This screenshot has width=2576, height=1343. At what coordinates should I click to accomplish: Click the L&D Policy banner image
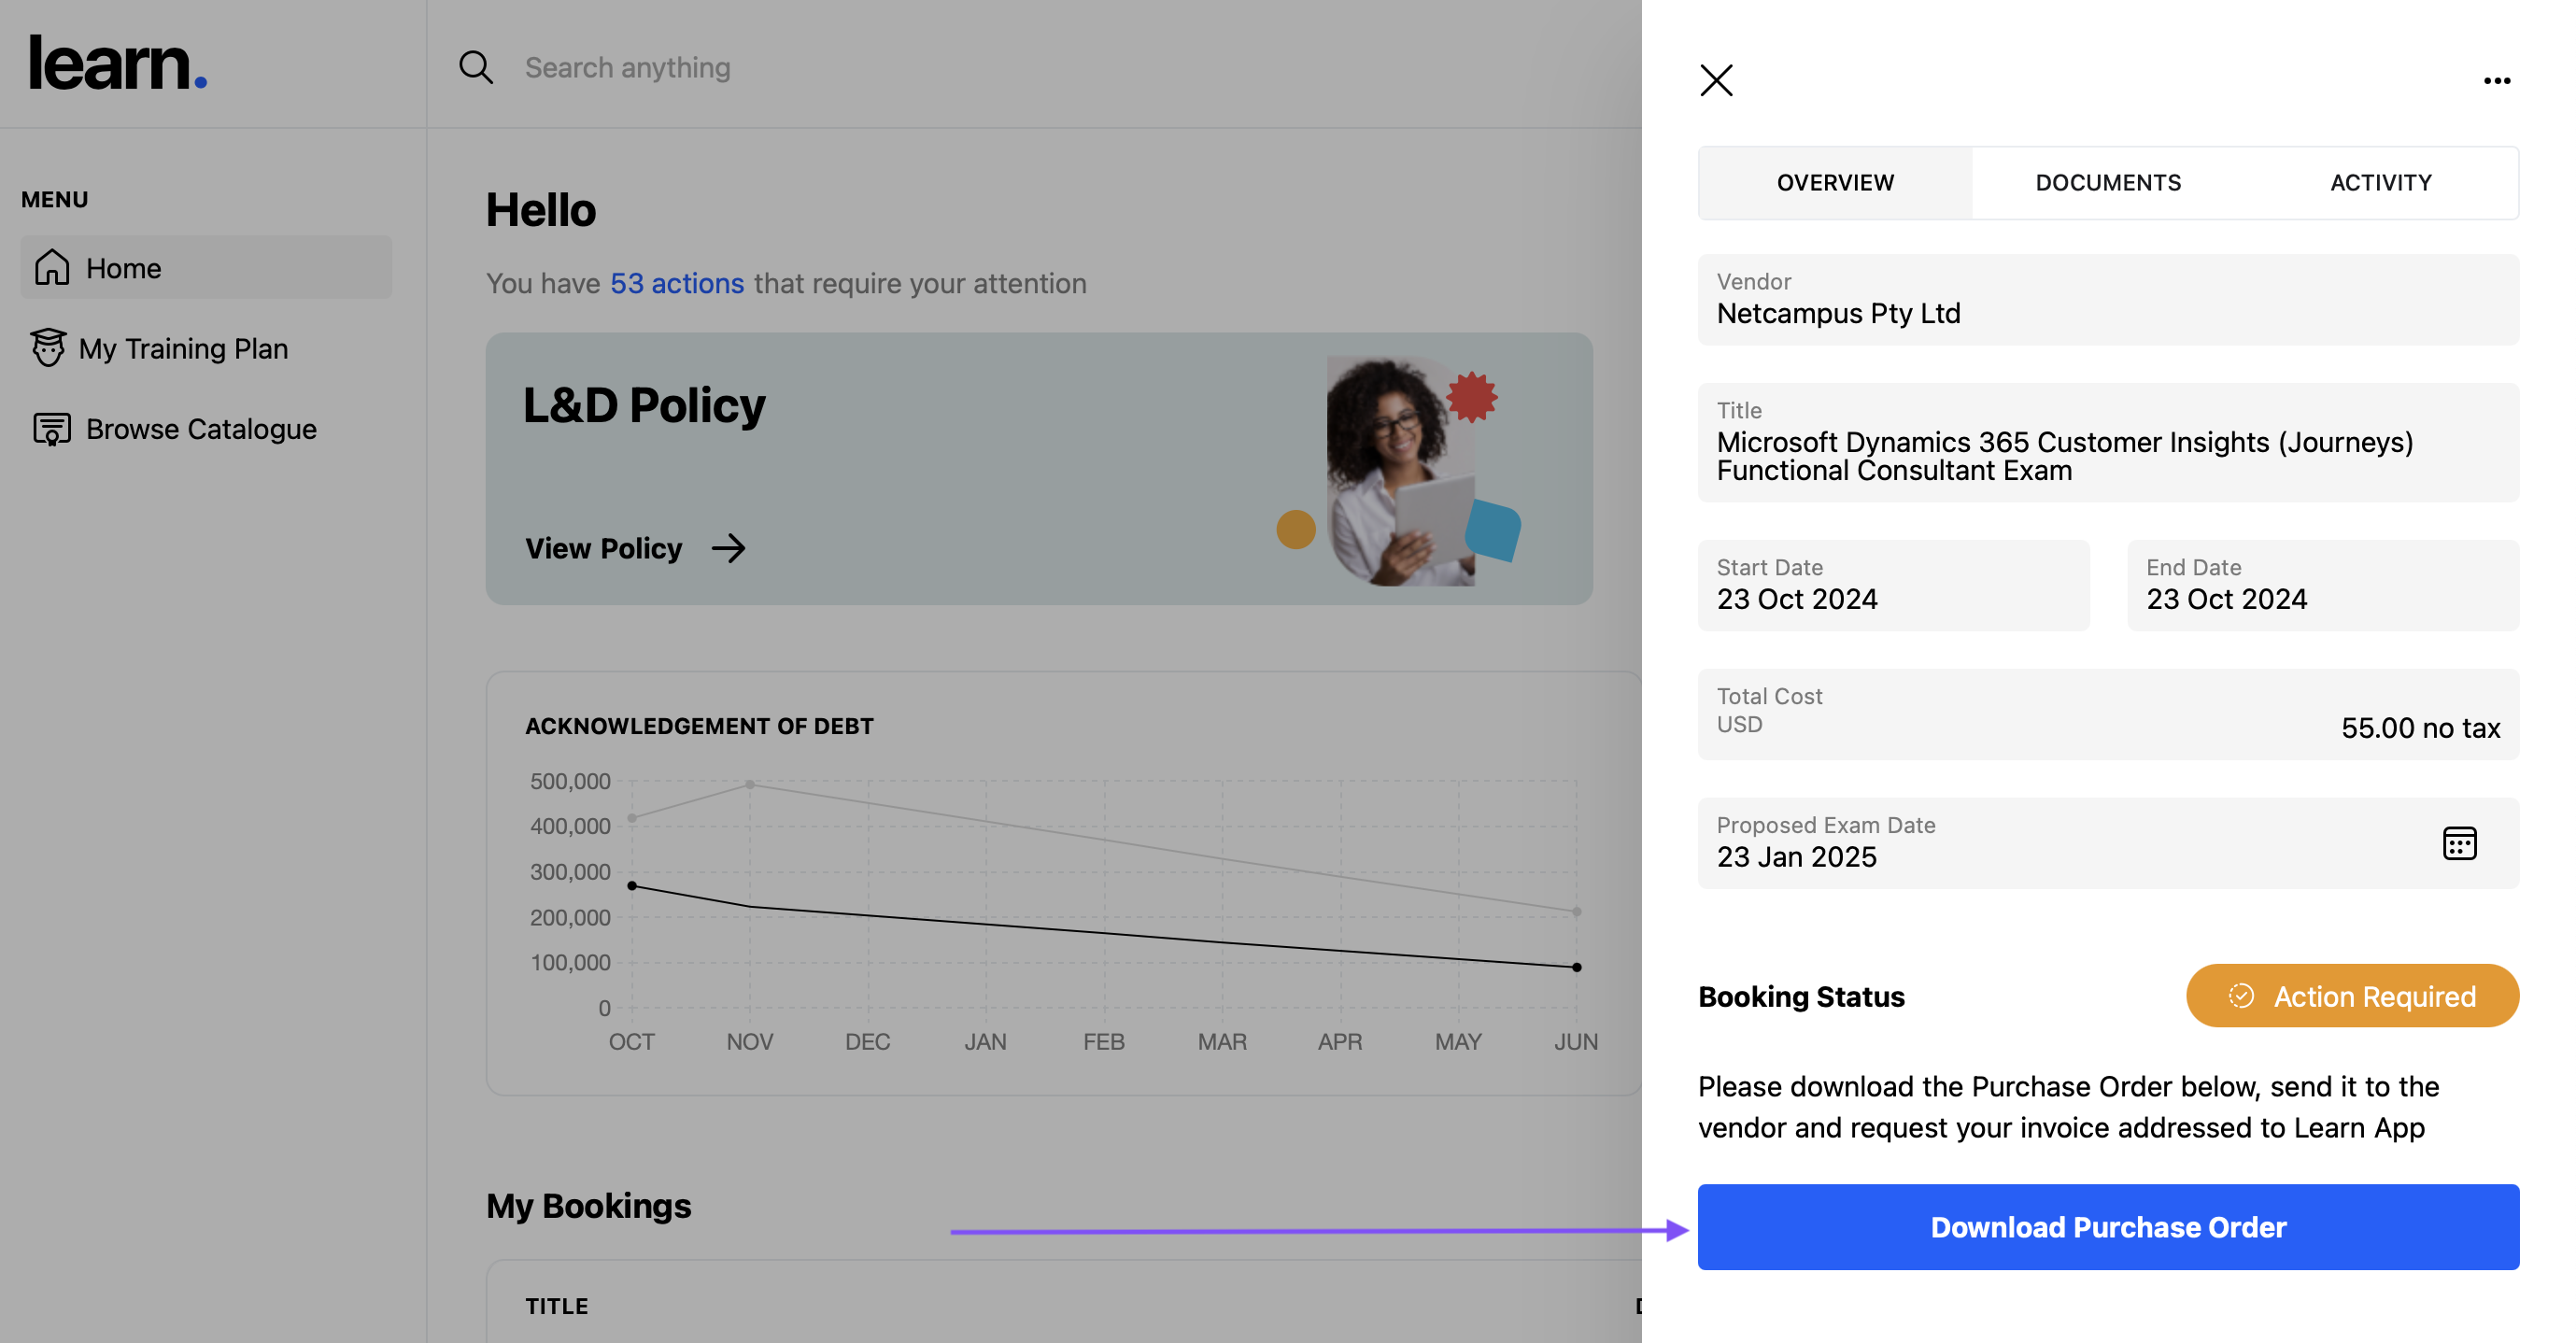pos(1400,470)
